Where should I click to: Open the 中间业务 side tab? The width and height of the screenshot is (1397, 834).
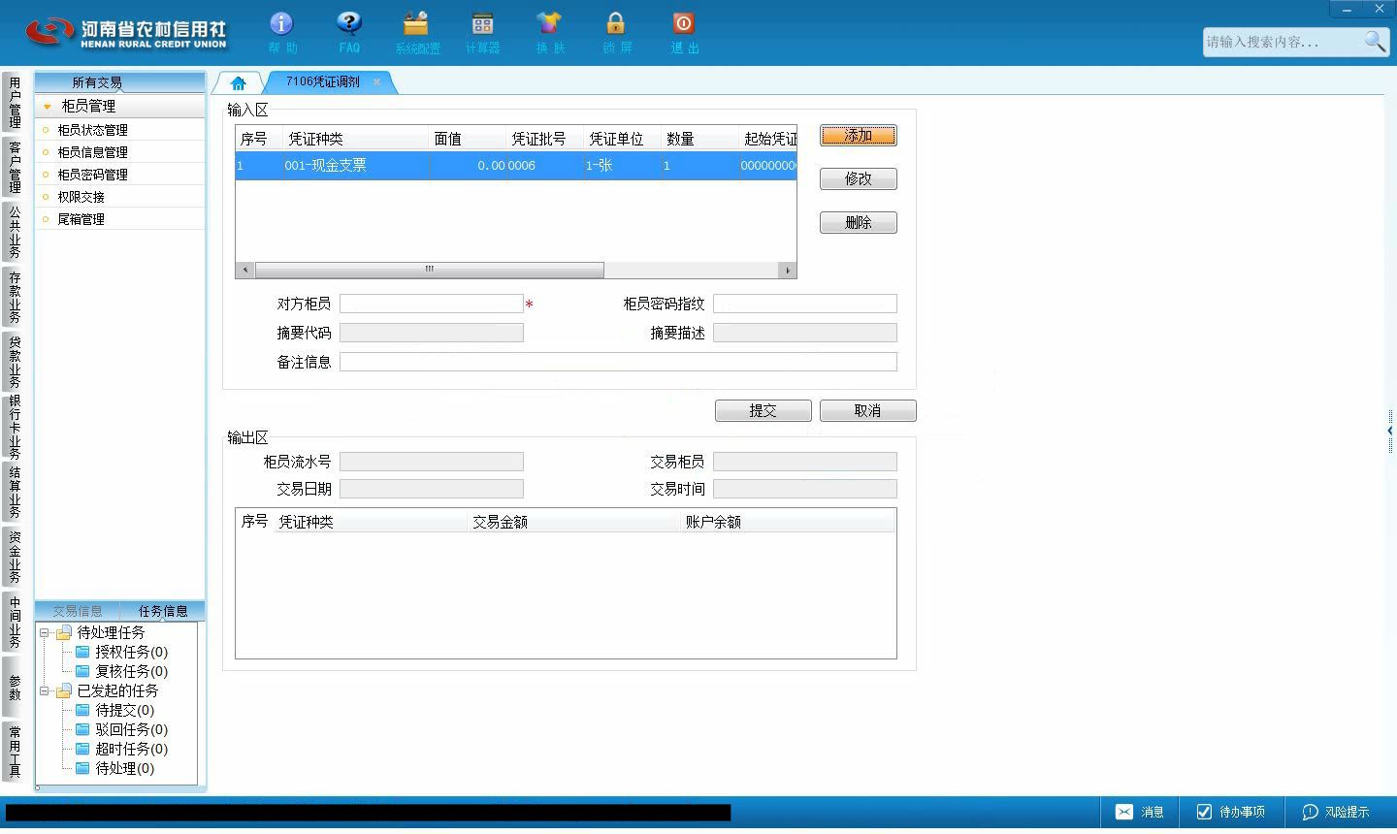tap(14, 622)
